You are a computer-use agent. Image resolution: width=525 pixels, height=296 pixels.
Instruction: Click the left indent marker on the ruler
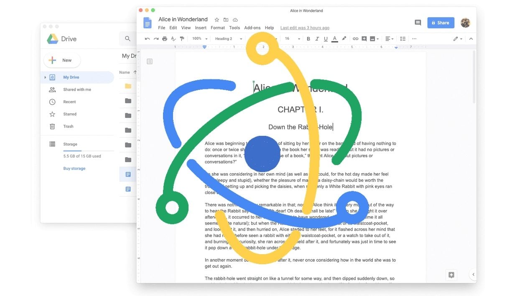[204, 47]
